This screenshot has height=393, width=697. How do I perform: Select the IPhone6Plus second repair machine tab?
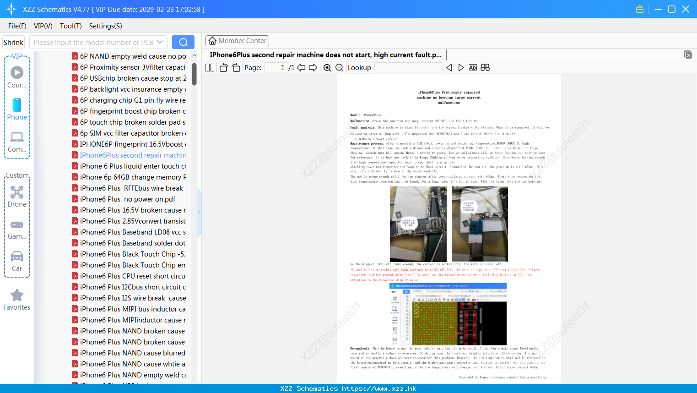[x=325, y=55]
